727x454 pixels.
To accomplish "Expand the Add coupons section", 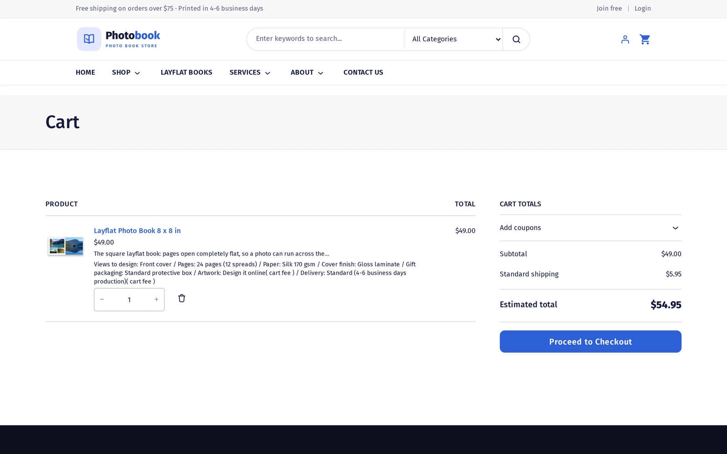I will 590,228.
